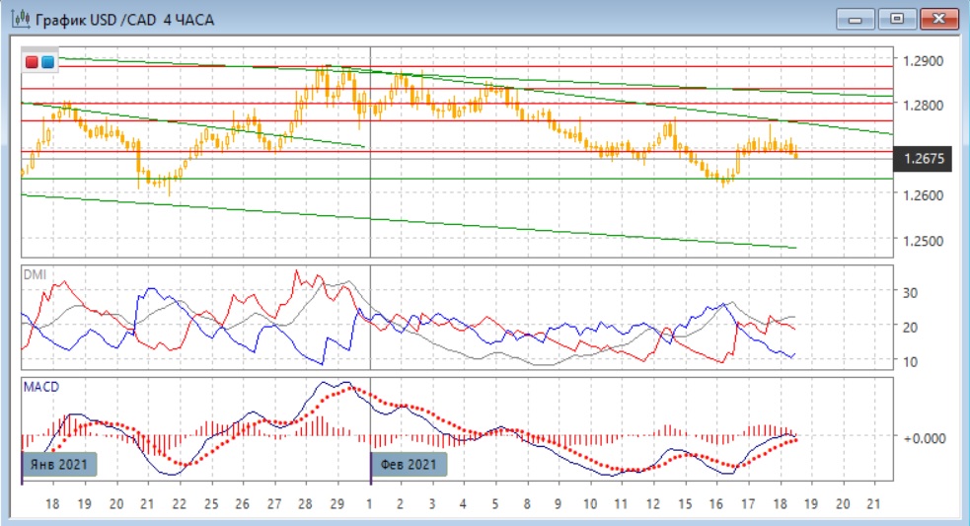
Task: Click date 29 on the time axis
Action: pyautogui.click(x=336, y=503)
